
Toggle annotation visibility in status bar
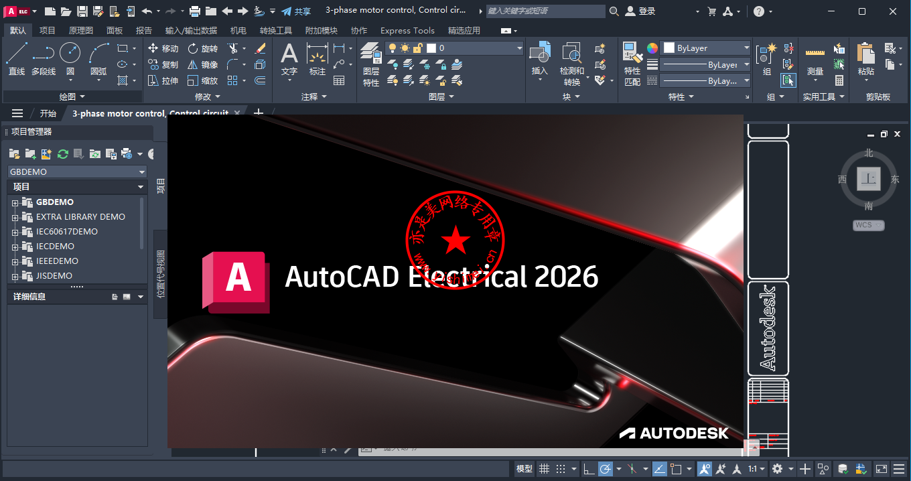(705, 469)
